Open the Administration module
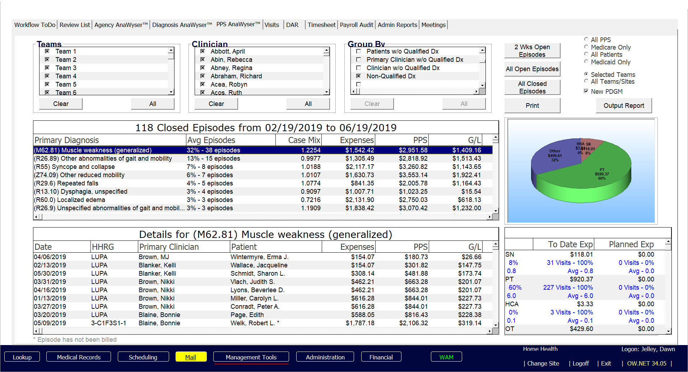The height and width of the screenshot is (372, 688). tap(325, 357)
